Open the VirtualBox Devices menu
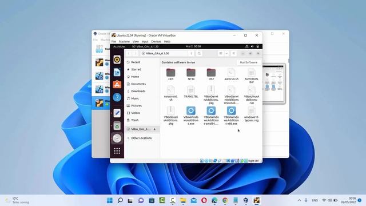This screenshot has width=366, height=206. [156, 42]
